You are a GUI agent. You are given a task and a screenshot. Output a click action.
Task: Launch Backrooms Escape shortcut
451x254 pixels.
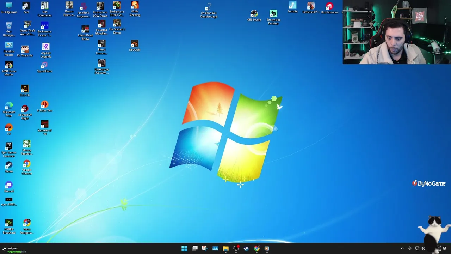(44, 29)
